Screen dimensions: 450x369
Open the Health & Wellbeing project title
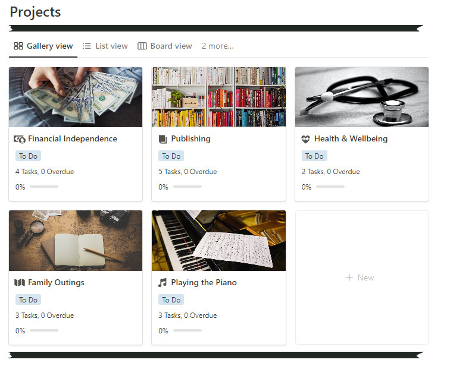[351, 139]
